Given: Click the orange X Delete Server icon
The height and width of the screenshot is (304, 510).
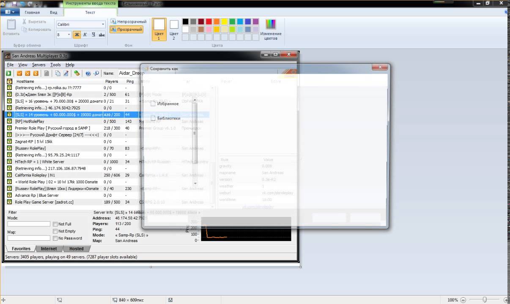Looking at the screenshot, I should tap(27, 73).
